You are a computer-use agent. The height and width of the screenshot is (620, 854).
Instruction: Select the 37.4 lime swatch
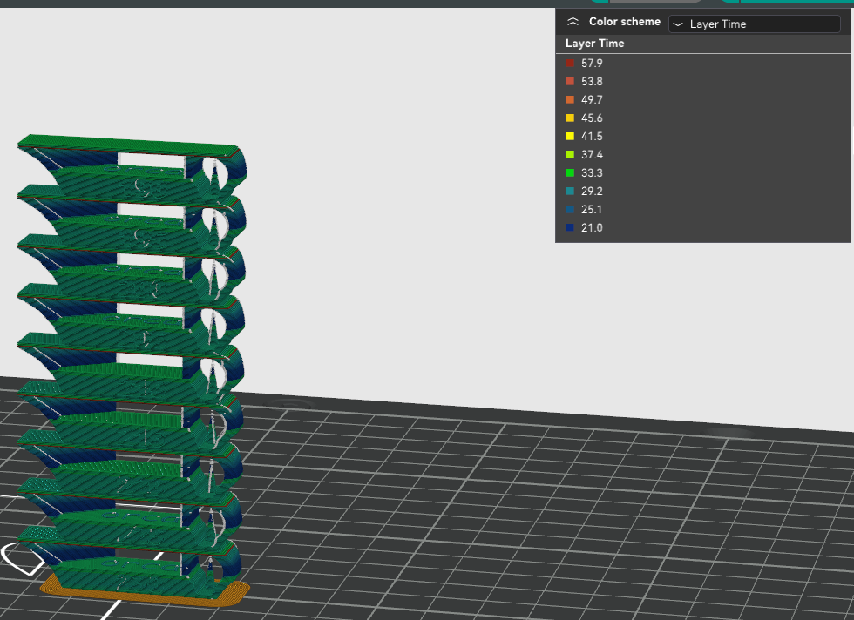click(x=570, y=155)
